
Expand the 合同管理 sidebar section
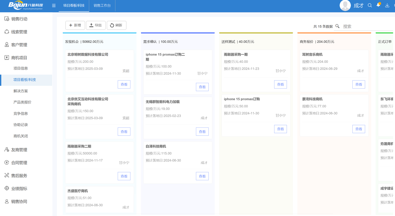(x=19, y=163)
